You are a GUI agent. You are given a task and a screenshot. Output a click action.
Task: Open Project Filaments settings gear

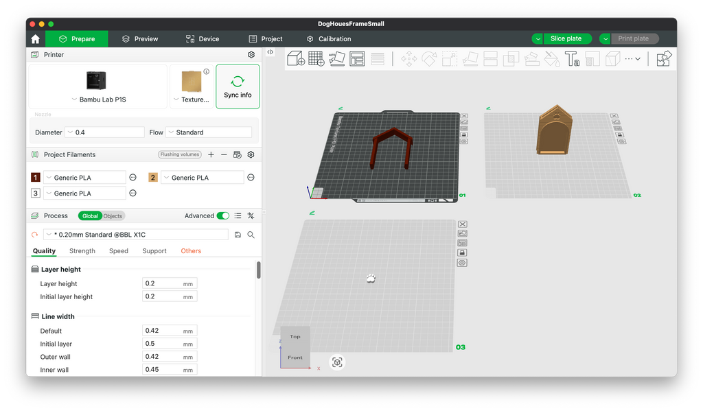(x=251, y=154)
